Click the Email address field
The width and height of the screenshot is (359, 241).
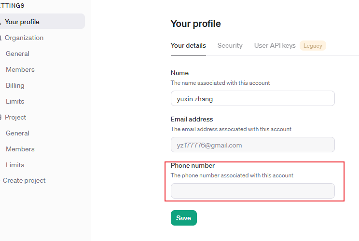tap(252, 145)
